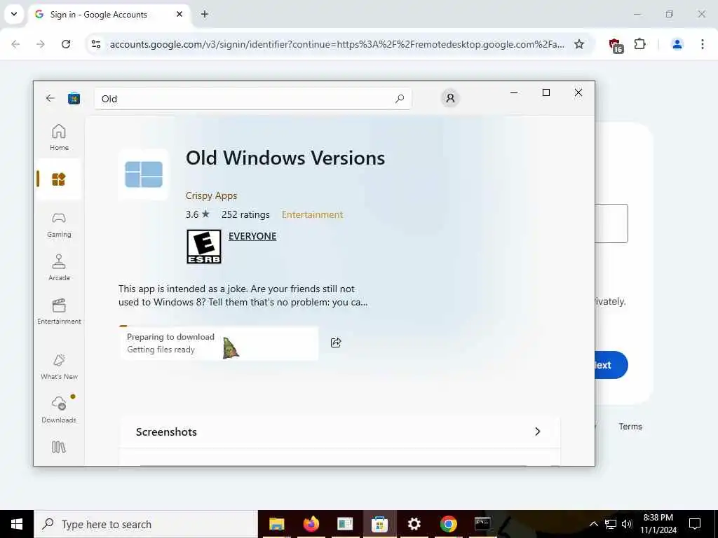This screenshot has width=718, height=538.
Task: Bookmark this page with star icon
Action: click(579, 44)
